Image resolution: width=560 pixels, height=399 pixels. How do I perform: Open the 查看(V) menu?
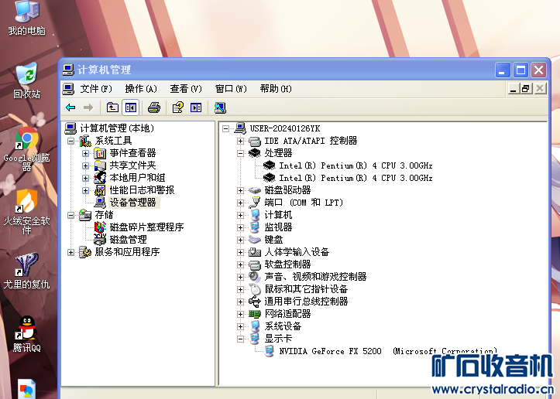(x=186, y=88)
